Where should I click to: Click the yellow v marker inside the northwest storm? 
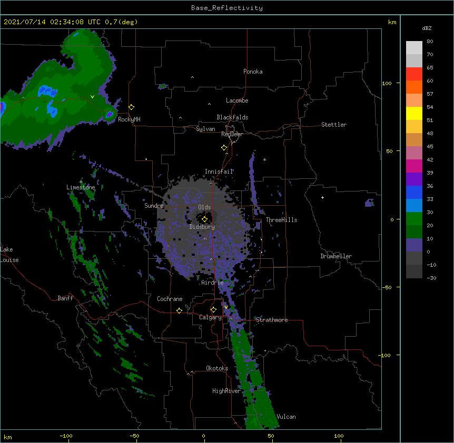[x=92, y=97]
